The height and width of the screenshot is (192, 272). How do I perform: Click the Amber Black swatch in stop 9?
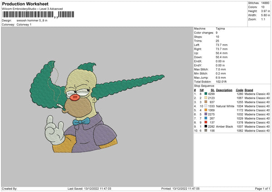(206, 126)
